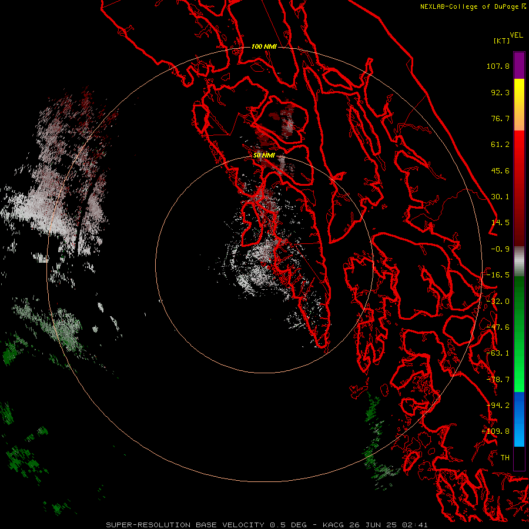
Task: Click the 61.2 velocity scale value
Action: (500, 145)
